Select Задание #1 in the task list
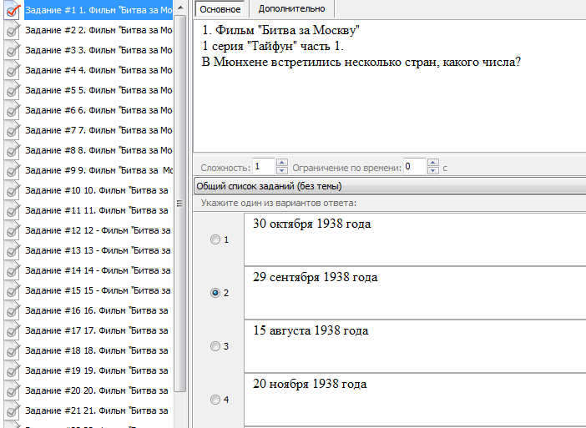This screenshot has height=428, width=586. 99,10
